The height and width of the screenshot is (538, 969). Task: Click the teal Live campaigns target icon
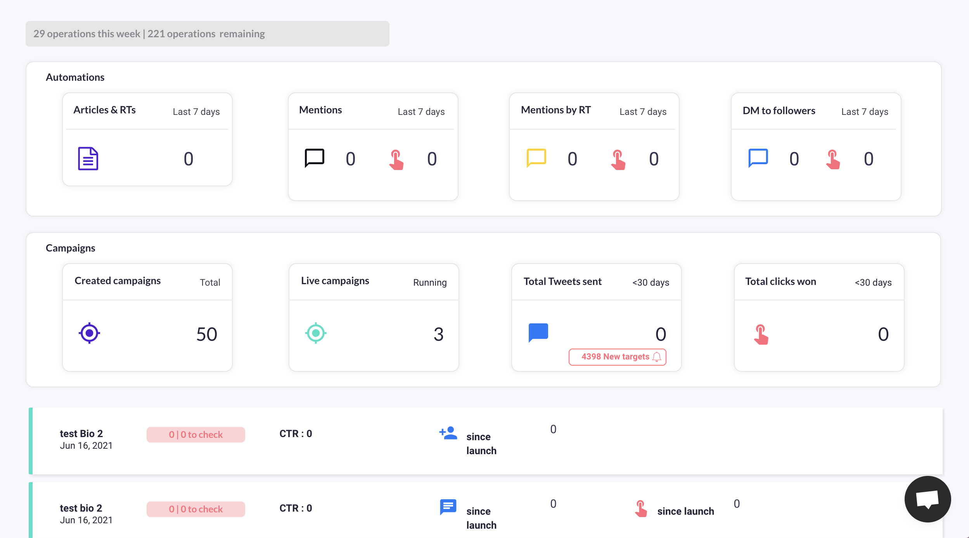tap(316, 333)
